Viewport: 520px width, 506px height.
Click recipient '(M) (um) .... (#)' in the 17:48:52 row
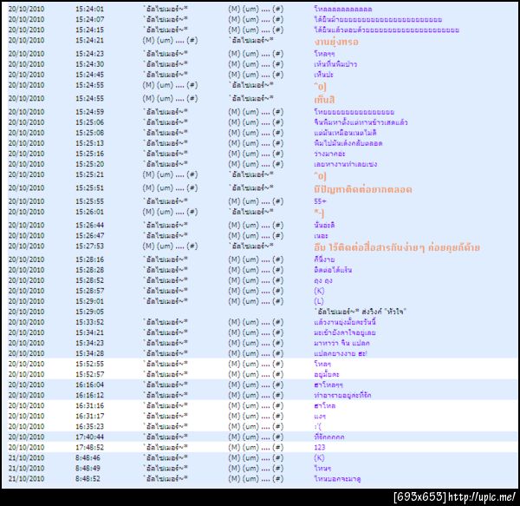[x=256, y=448]
